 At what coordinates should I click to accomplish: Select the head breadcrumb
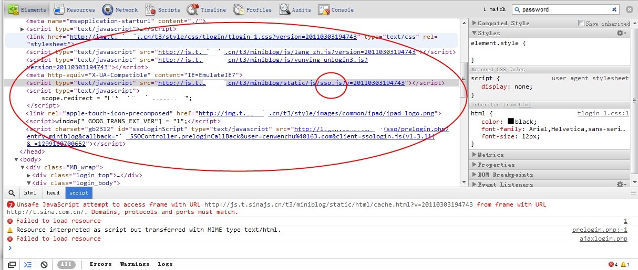[54, 193]
